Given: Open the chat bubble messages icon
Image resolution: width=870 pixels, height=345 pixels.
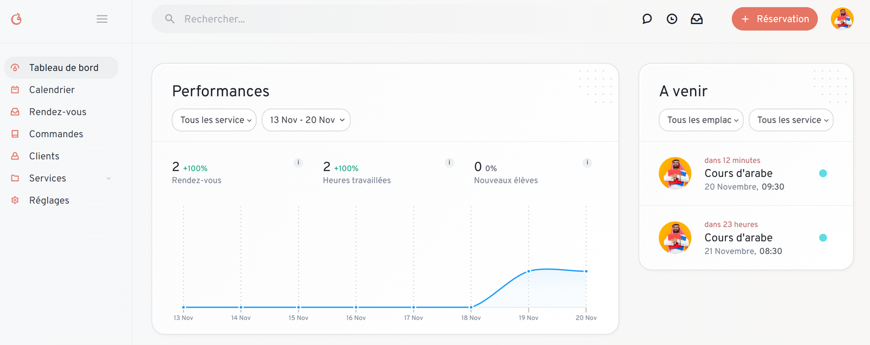Looking at the screenshot, I should 647,19.
